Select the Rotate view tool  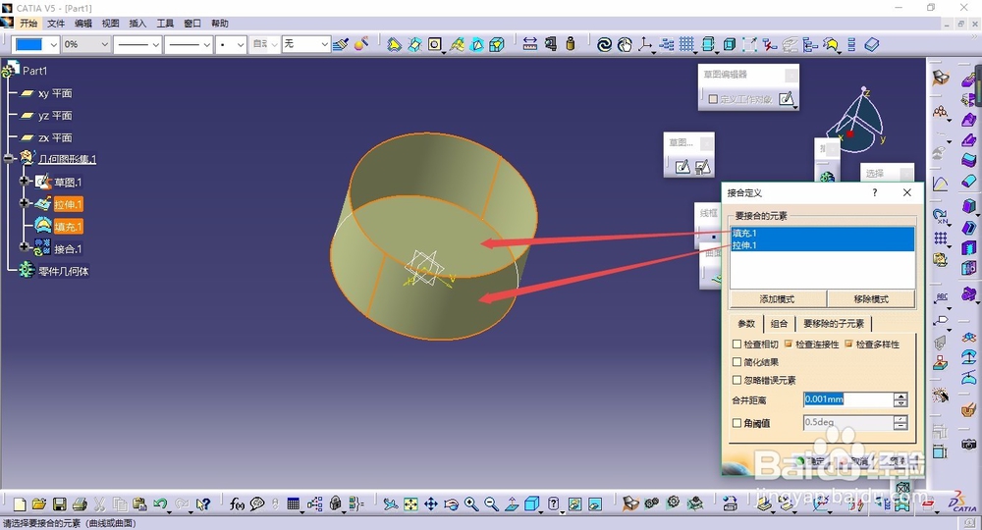(451, 504)
